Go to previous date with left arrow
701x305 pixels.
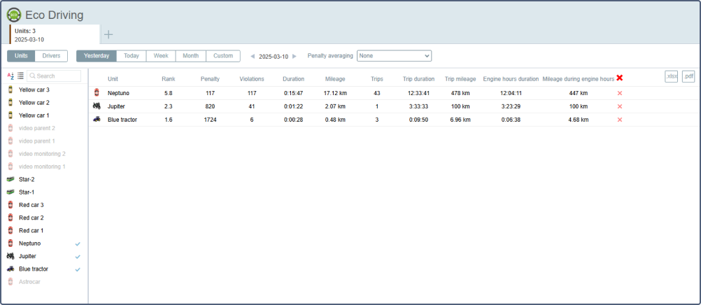click(x=253, y=56)
